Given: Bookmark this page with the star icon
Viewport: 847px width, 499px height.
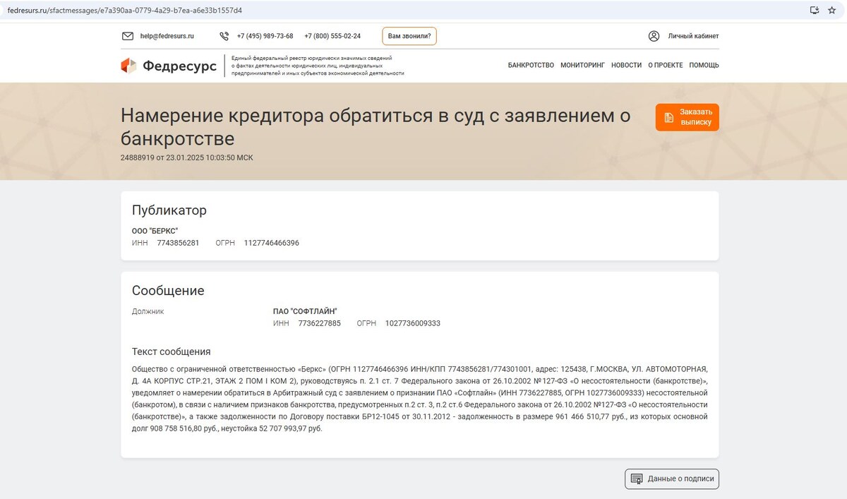Looking at the screenshot, I should tap(831, 10).
